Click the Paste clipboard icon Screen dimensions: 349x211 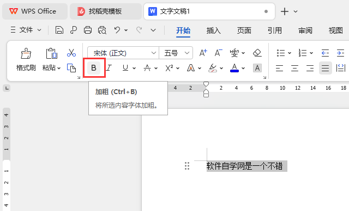(52, 53)
